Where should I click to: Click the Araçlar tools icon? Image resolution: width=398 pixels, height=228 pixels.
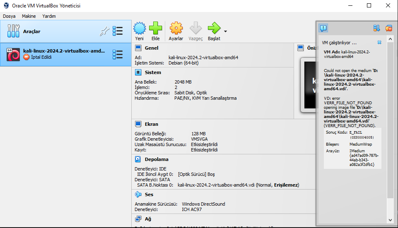point(13,31)
